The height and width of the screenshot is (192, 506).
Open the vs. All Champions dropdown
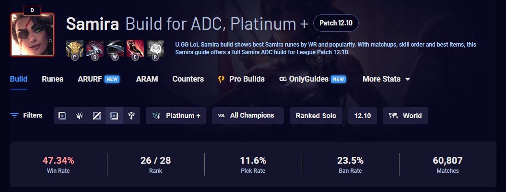click(248, 116)
